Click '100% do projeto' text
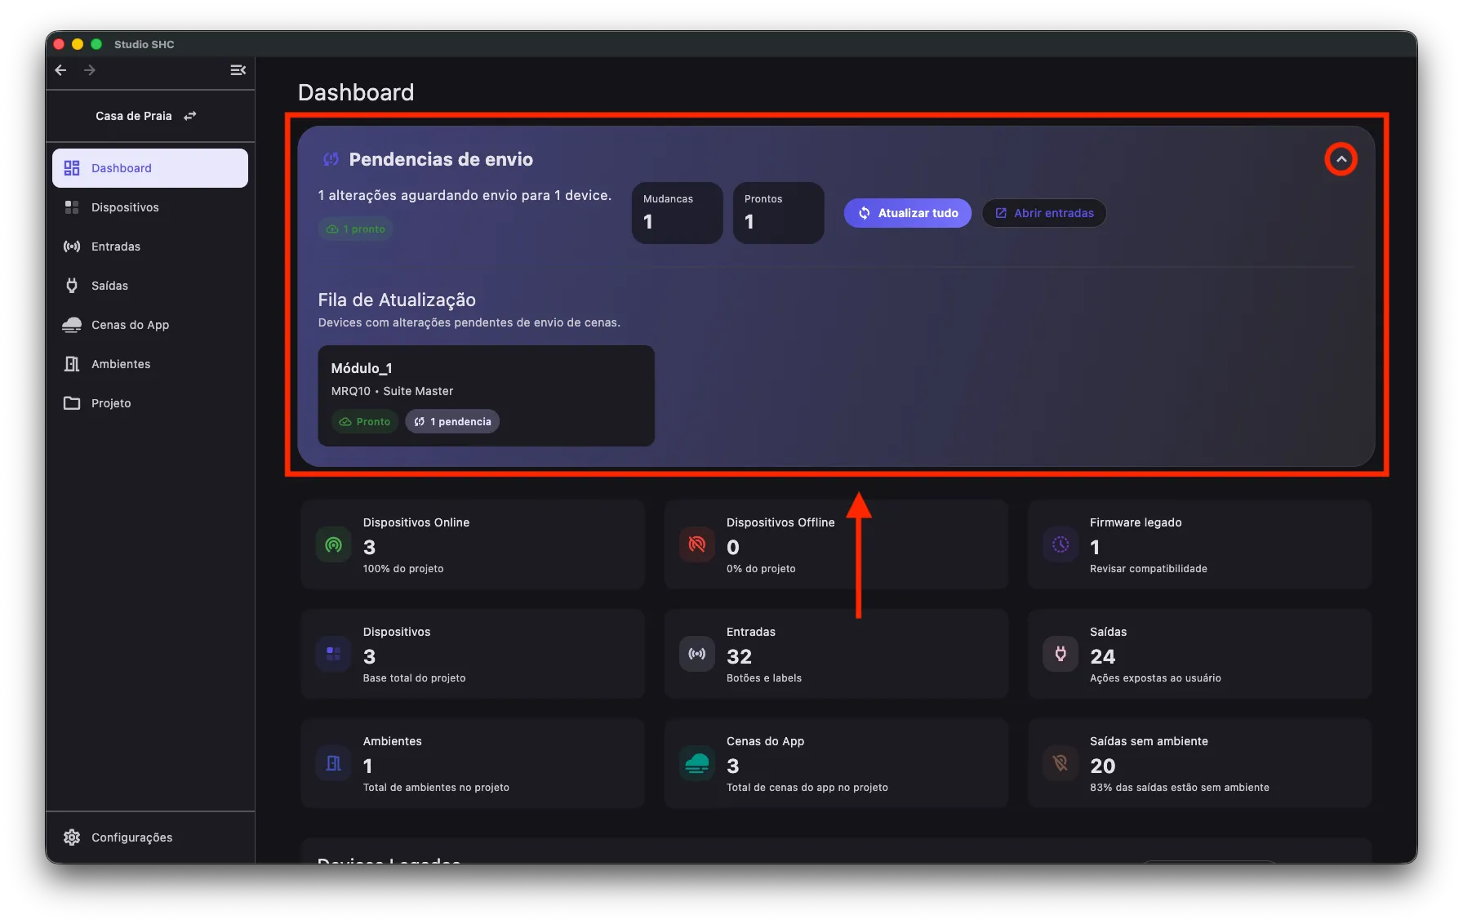1463x924 pixels. point(403,569)
